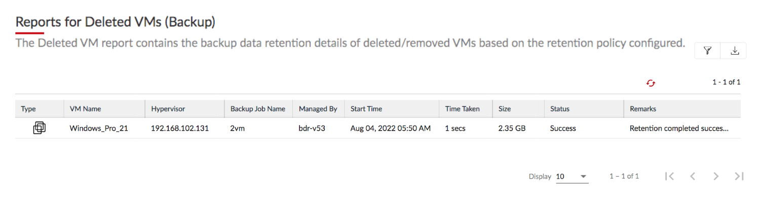Sort by VM Name column header

point(85,109)
